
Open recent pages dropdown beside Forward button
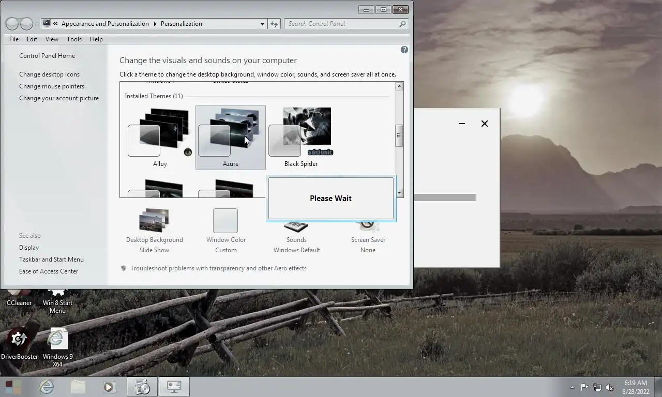click(37, 24)
